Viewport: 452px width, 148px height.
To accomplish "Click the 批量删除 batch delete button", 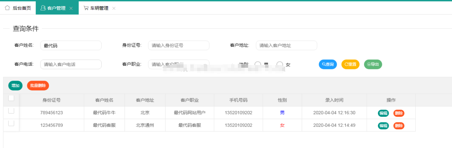I will (38, 86).
